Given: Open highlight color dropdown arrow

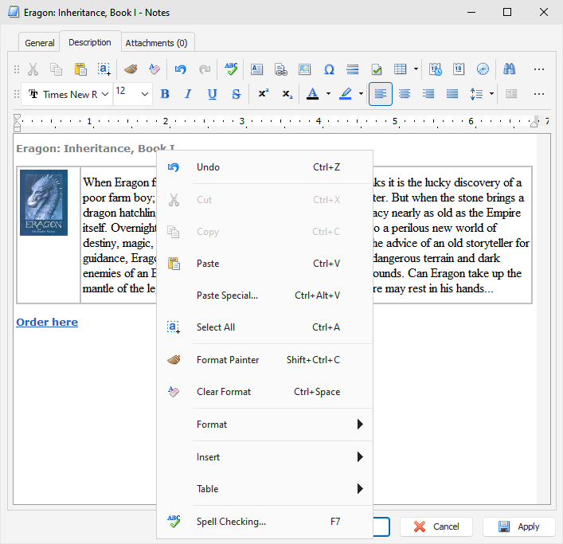Looking at the screenshot, I should coord(361,94).
